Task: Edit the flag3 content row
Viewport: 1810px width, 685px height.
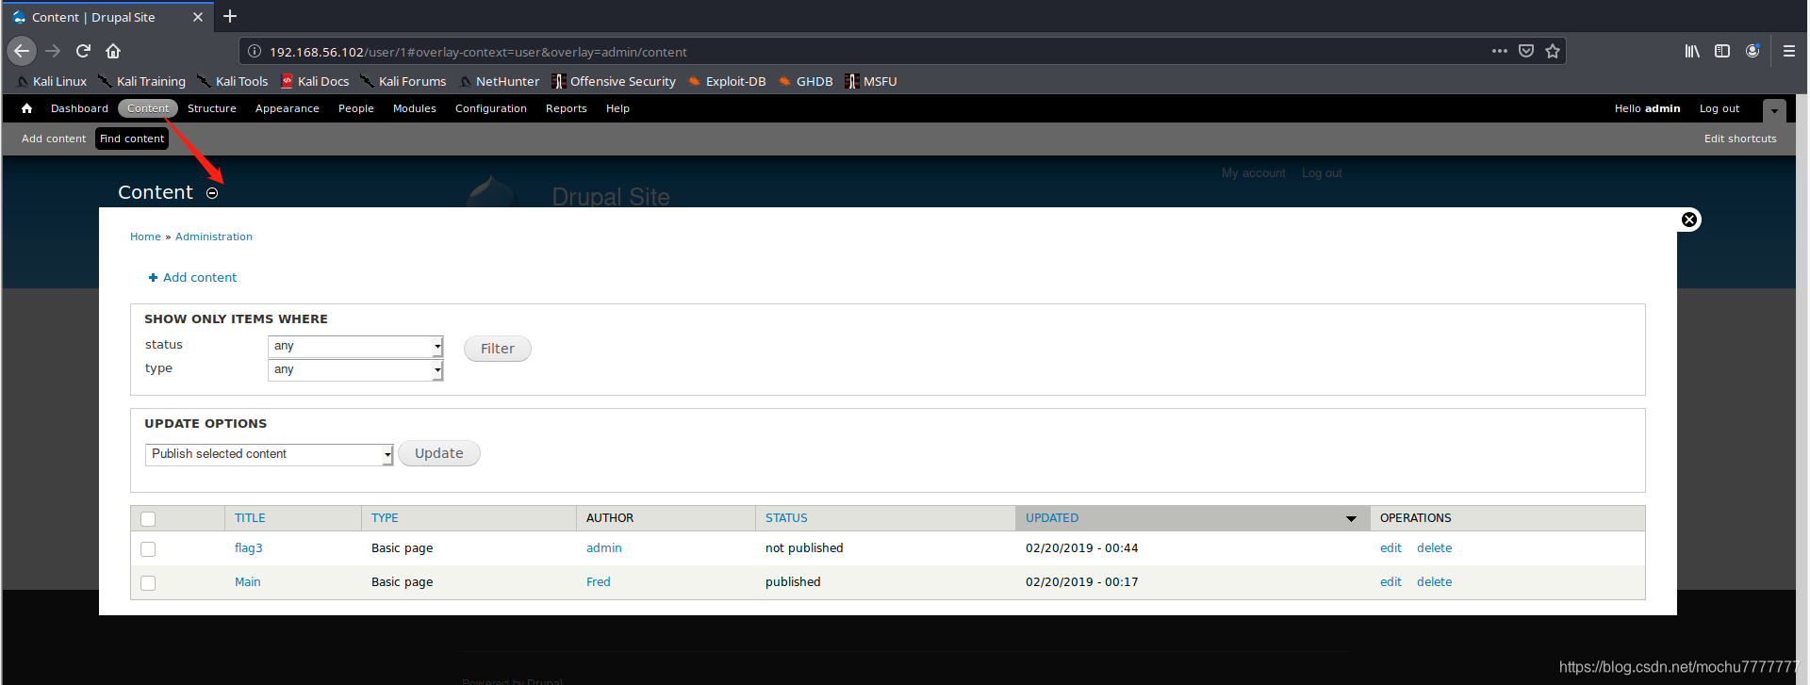Action: click(1390, 548)
